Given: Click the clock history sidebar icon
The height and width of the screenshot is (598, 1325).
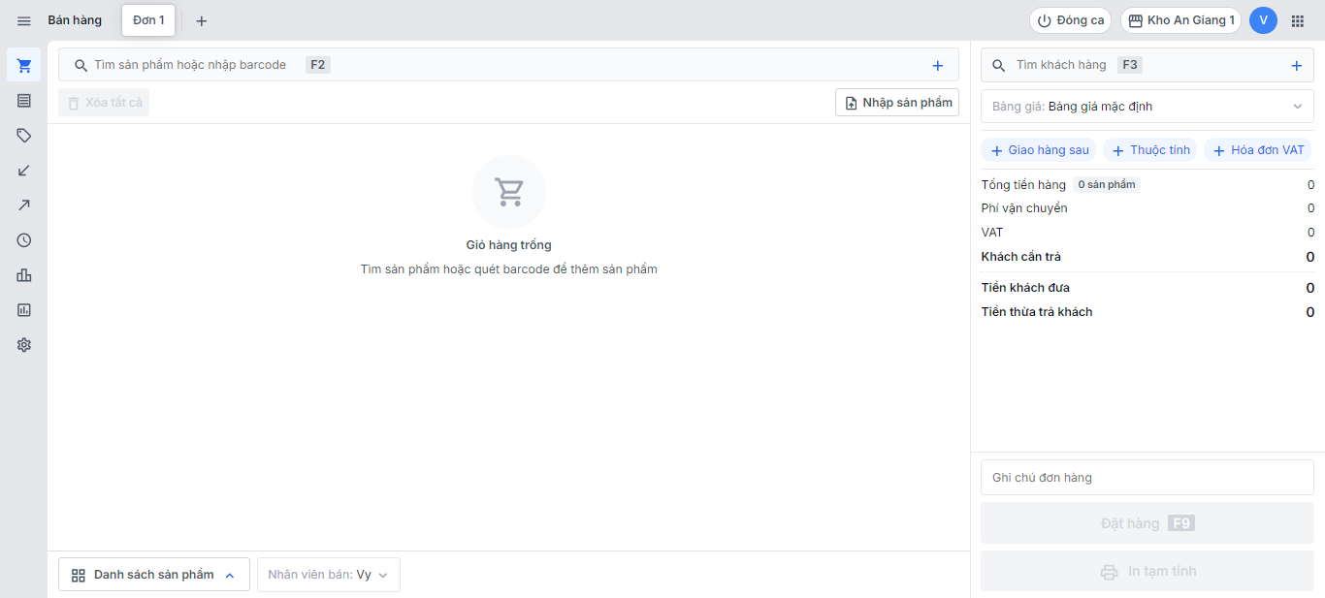Looking at the screenshot, I should point(24,240).
